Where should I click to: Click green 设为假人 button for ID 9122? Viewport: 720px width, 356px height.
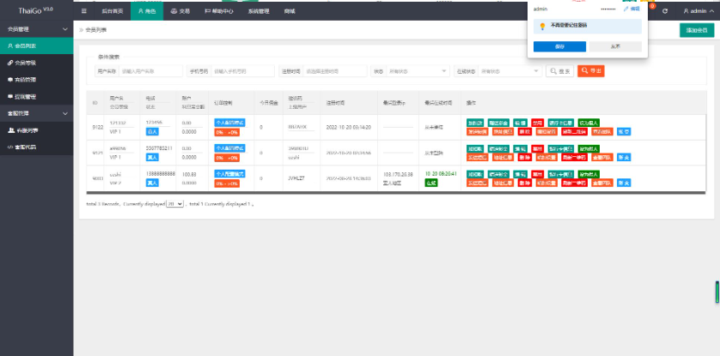[x=589, y=123]
